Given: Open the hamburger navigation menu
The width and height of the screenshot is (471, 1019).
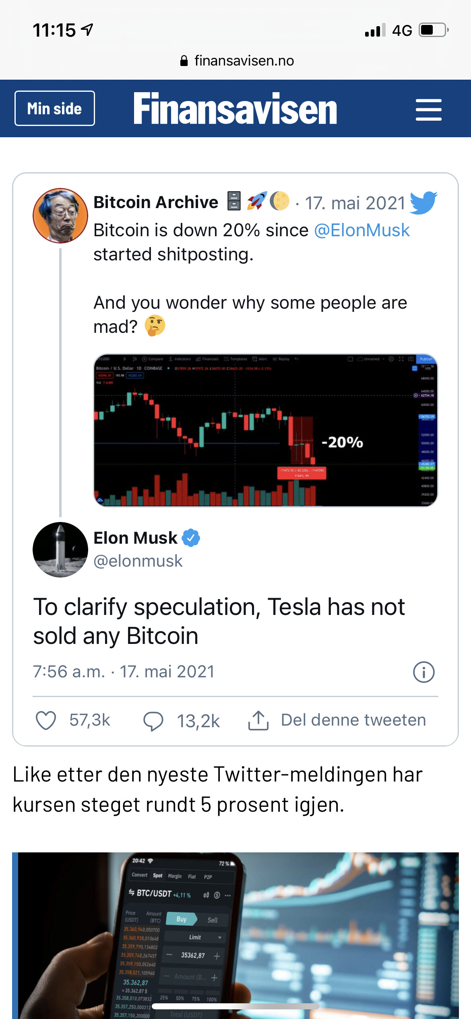Looking at the screenshot, I should pos(428,109).
